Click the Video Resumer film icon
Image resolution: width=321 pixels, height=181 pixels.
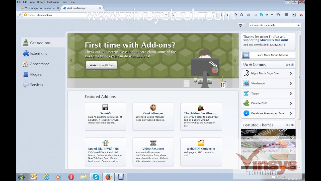coord(153,143)
